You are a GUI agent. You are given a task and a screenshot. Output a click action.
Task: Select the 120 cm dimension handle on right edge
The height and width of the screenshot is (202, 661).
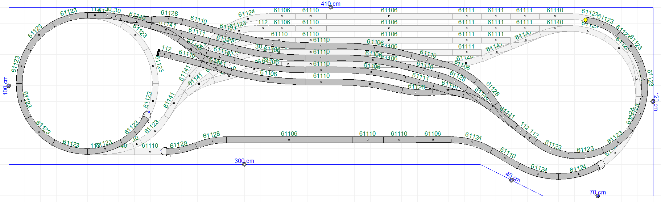(x=653, y=101)
